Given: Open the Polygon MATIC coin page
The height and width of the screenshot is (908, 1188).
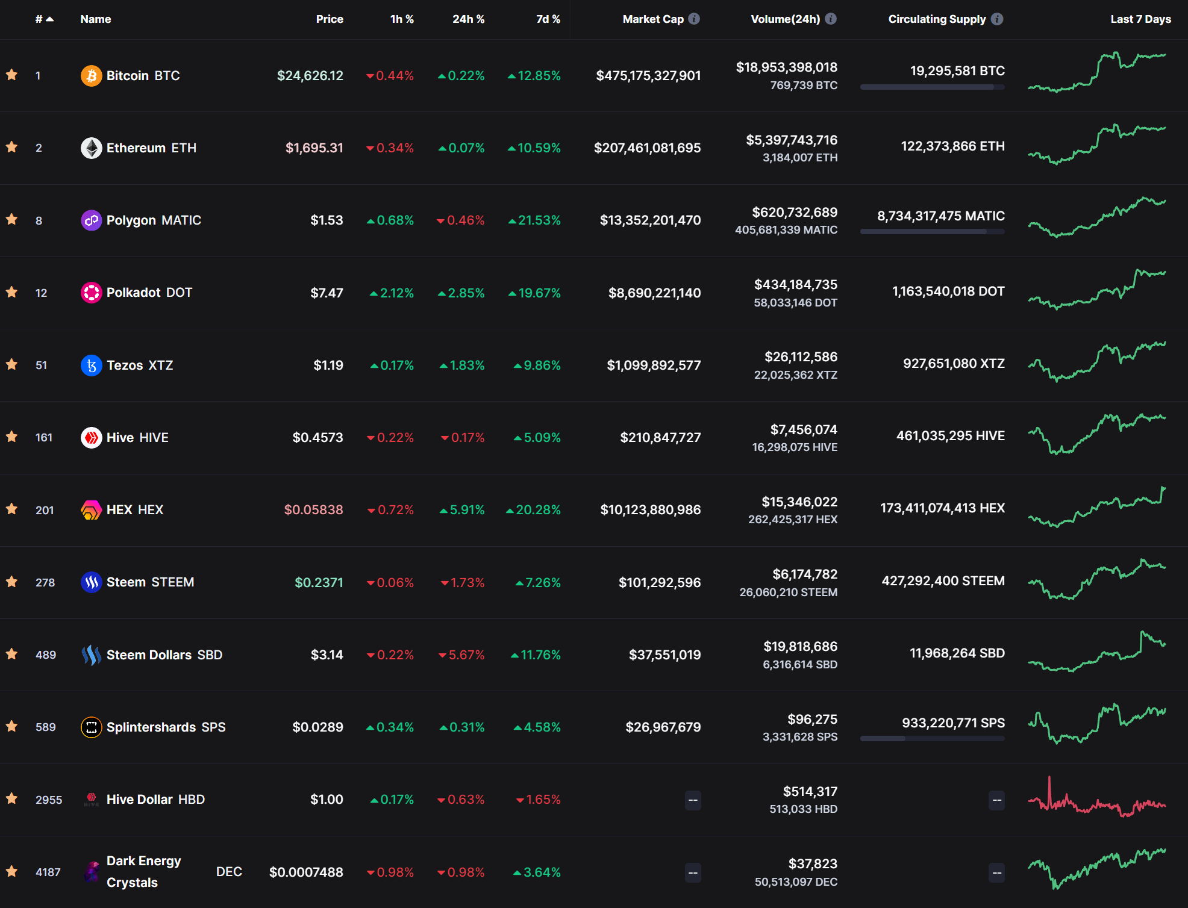Looking at the screenshot, I should point(154,220).
